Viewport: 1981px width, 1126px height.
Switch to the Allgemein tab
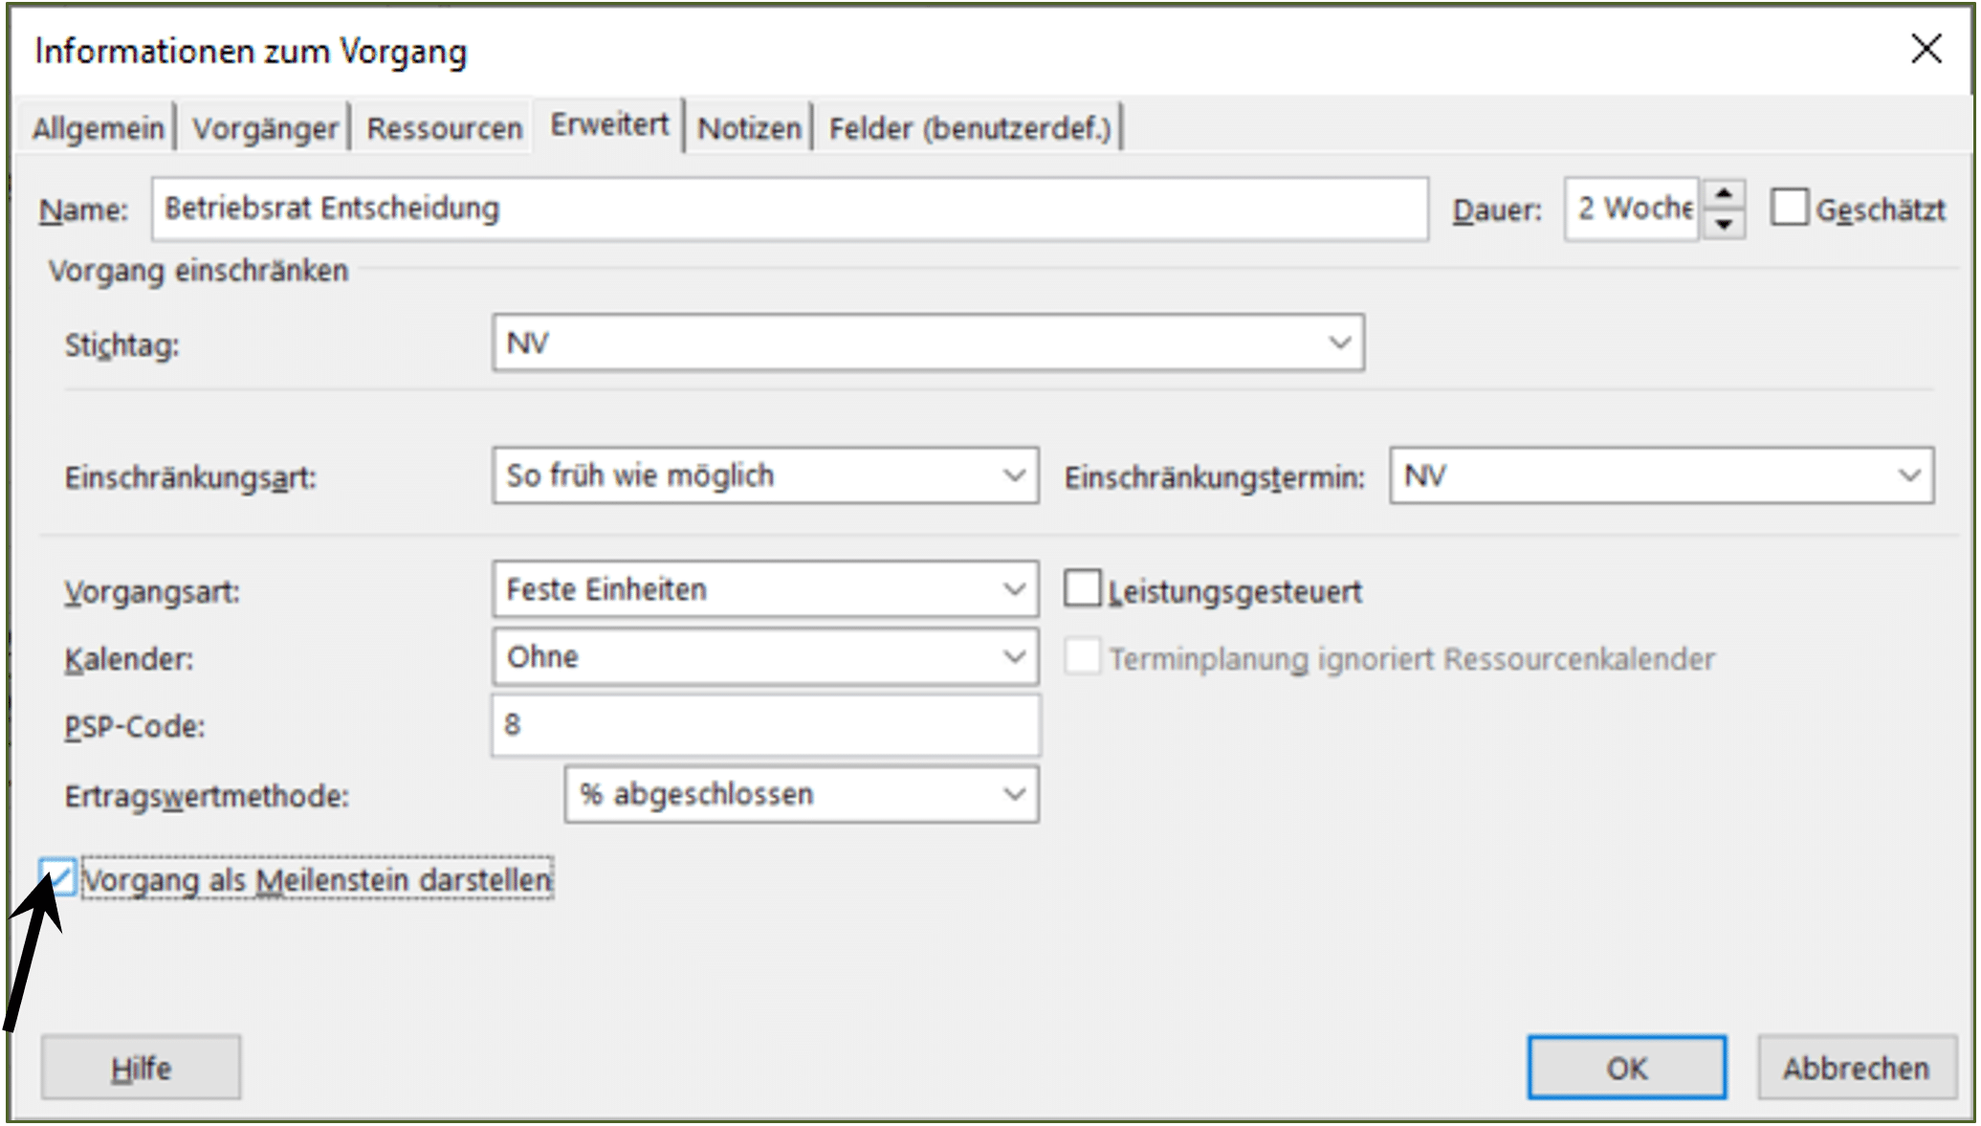[x=98, y=127]
